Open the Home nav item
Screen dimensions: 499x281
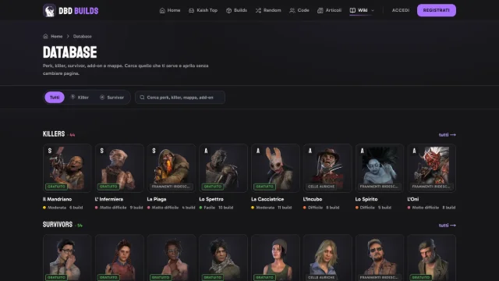click(170, 10)
